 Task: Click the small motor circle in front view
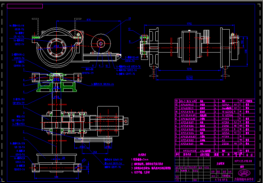pyautogui.click(x=101, y=43)
